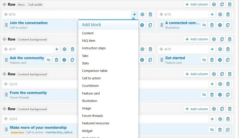Delete the Get started feature card
Image resolution: width=239 pixels, height=138 pixels.
point(212,60)
